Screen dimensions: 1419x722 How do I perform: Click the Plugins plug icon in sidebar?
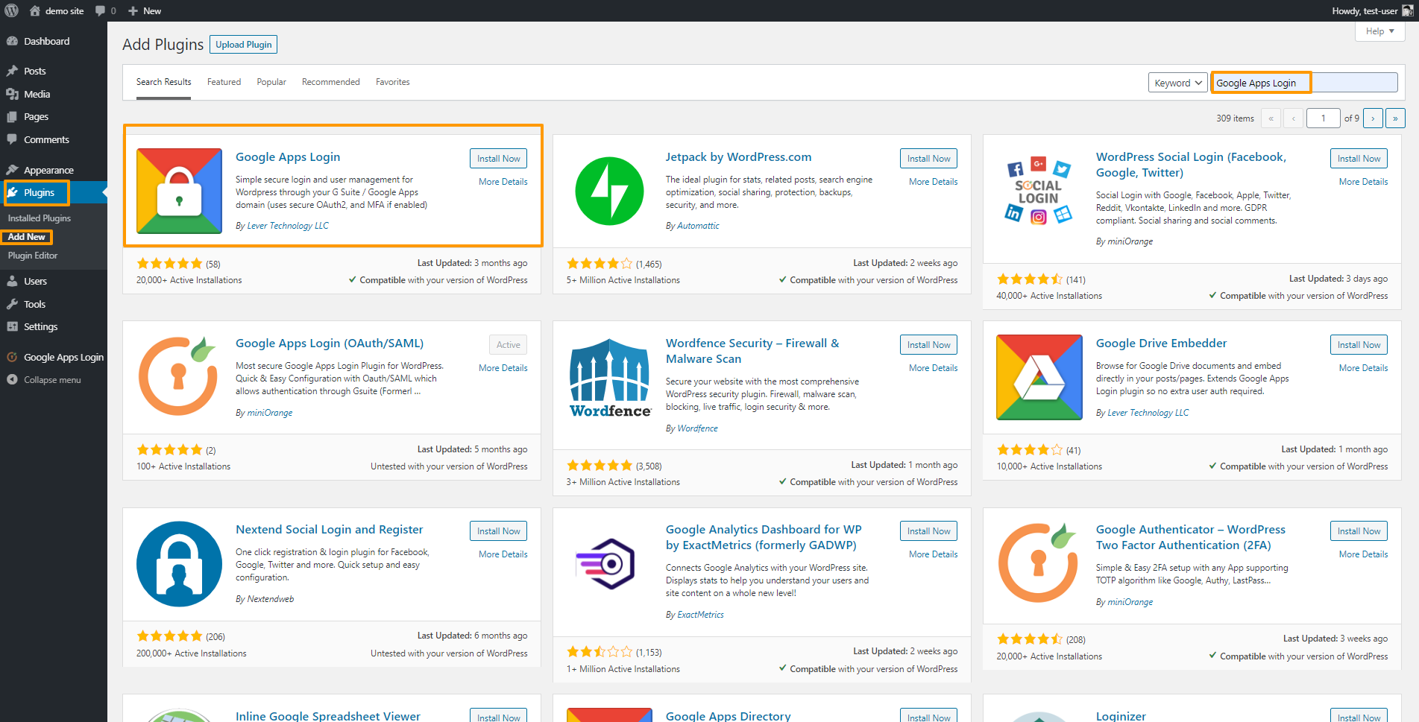(12, 192)
